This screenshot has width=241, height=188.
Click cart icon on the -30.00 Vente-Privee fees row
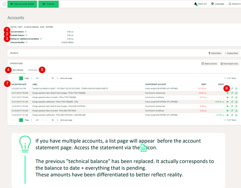[x=228, y=93]
